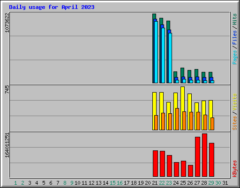Screen dimensions: 240x188
Task: Click the Visits legend label
Action: tap(234, 102)
